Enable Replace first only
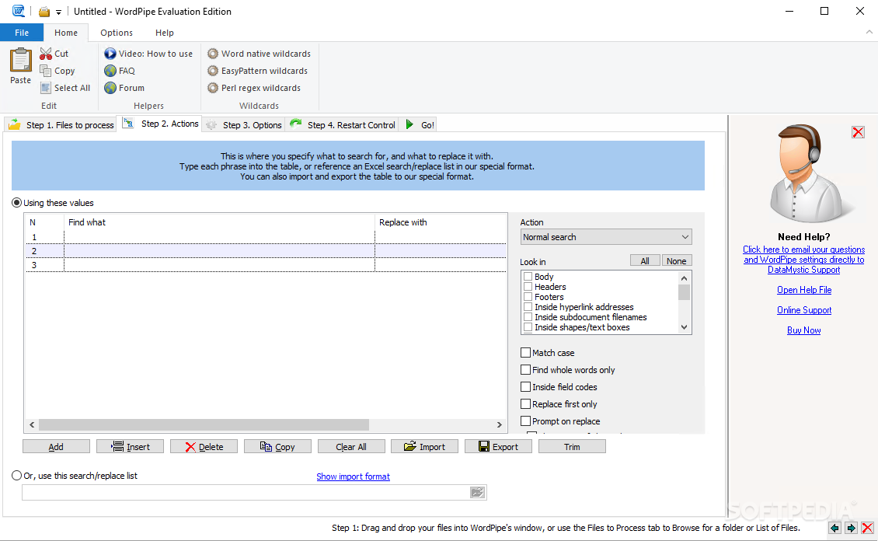Screen dimensions: 878x541 [525, 403]
